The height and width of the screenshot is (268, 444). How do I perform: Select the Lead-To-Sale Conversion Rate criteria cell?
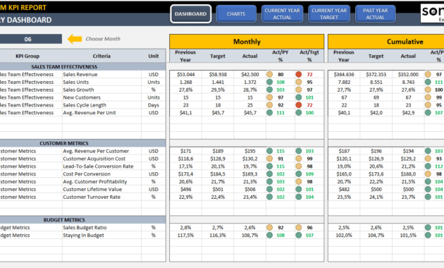[x=101, y=166]
